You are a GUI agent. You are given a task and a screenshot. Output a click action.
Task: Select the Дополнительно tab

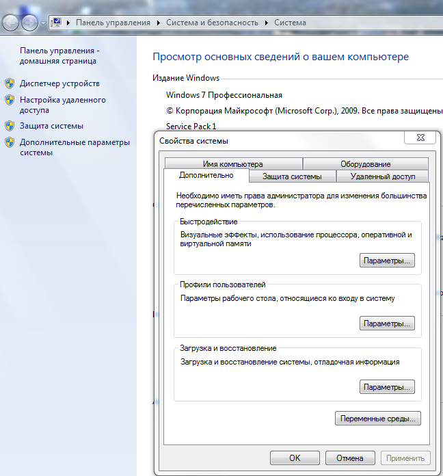coord(206,175)
